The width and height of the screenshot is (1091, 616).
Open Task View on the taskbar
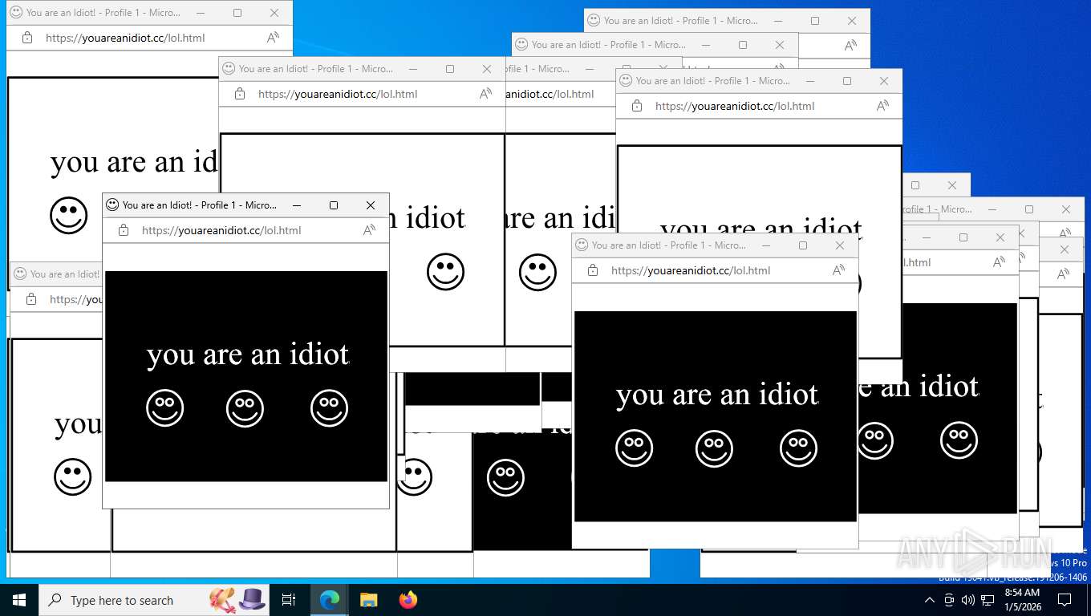[289, 600]
